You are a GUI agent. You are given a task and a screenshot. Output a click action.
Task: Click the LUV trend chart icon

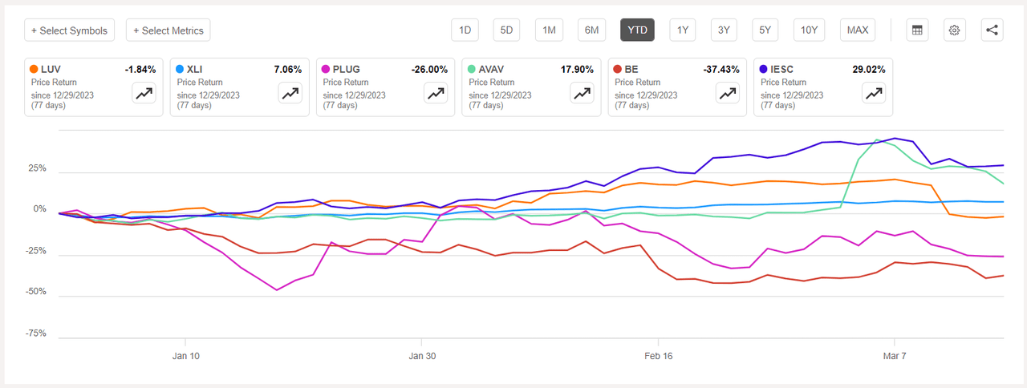coord(144,93)
